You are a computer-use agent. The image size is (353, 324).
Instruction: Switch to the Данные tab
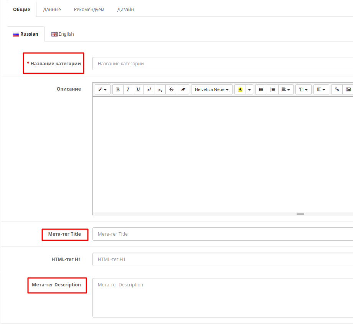(52, 10)
